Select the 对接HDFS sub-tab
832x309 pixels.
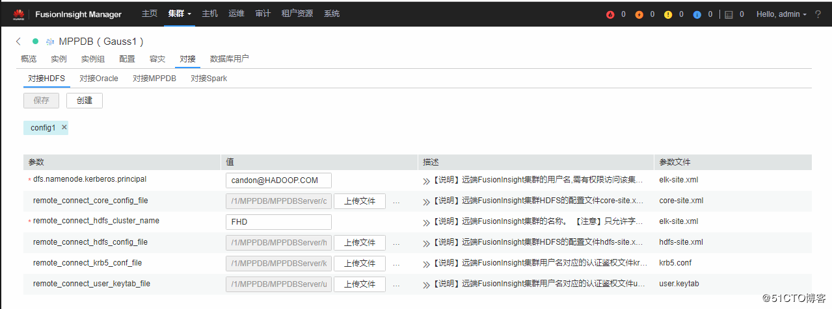46,79
